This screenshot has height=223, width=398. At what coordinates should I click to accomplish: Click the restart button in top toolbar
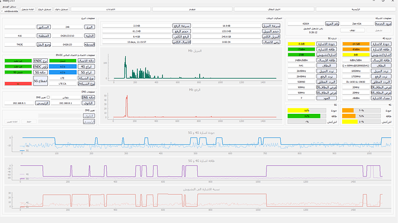28,9
